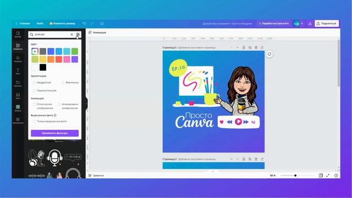Click the Применить фильтры button

tap(55, 133)
